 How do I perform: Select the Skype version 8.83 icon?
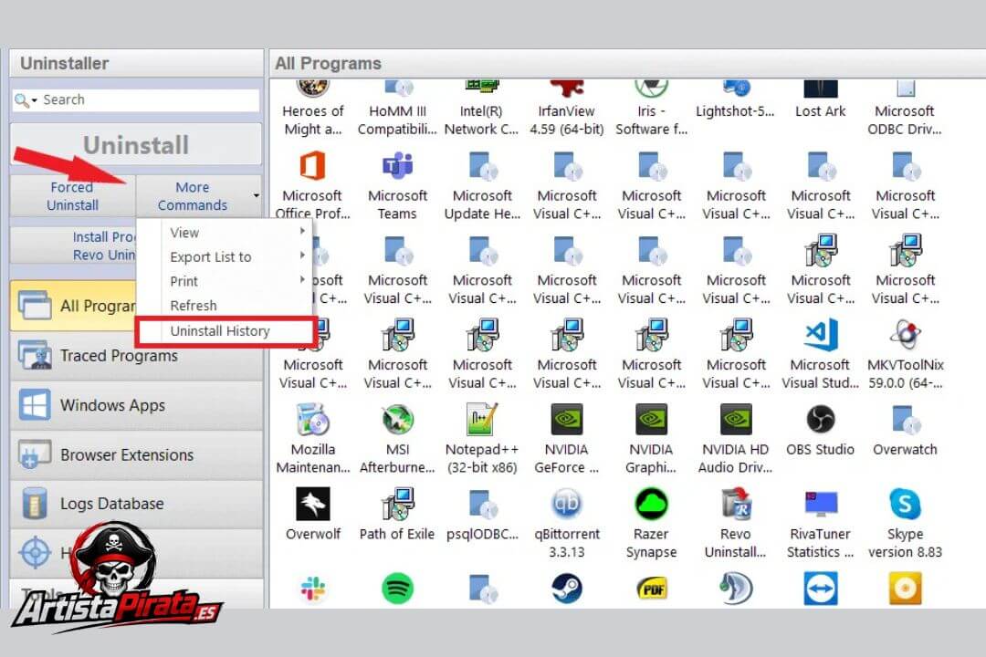point(906,505)
